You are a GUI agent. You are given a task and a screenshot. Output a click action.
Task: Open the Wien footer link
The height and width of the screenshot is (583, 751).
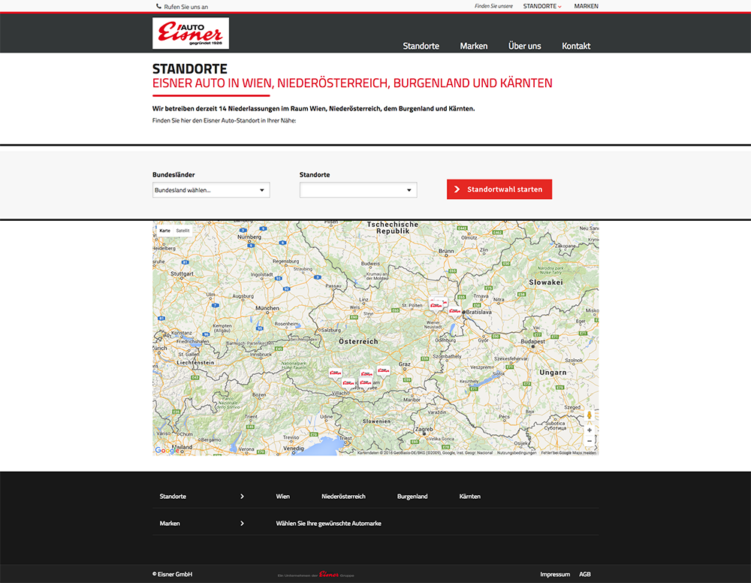click(282, 497)
